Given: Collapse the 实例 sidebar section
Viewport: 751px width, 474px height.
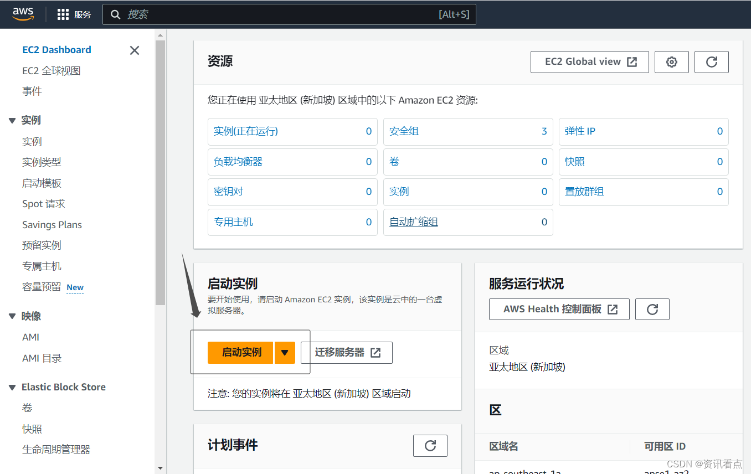Looking at the screenshot, I should (x=12, y=121).
